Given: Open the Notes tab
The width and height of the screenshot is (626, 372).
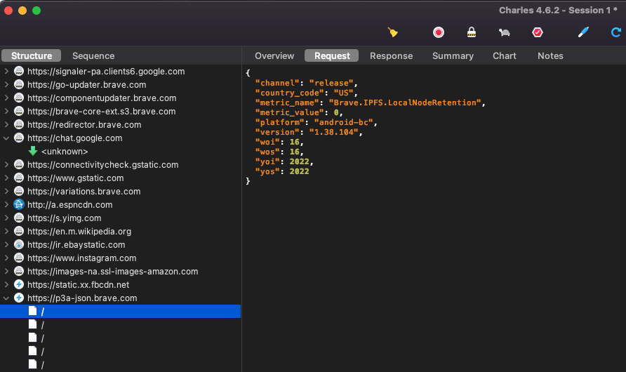Looking at the screenshot, I should 550,56.
